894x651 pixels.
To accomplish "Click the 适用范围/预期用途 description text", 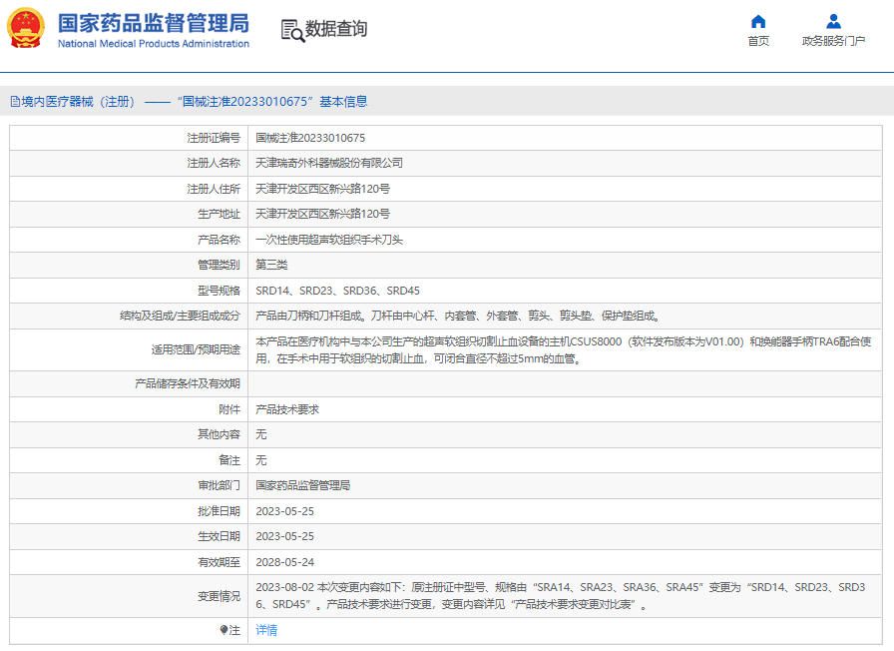I will (x=564, y=349).
